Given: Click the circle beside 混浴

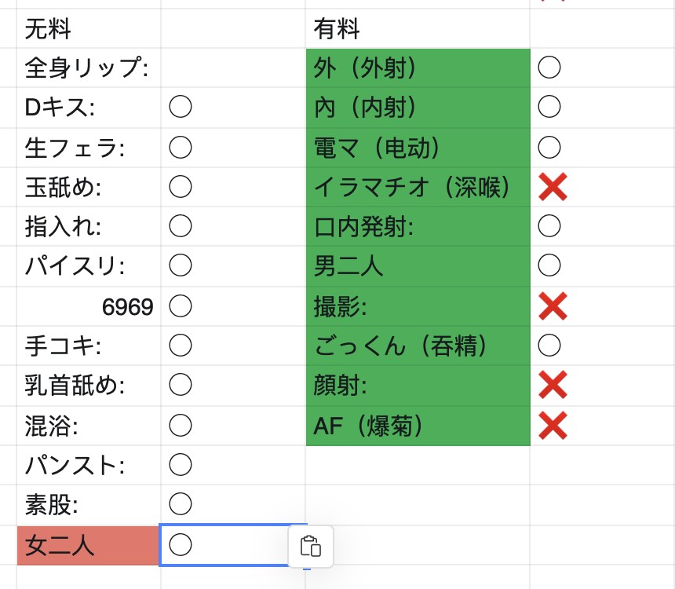Looking at the screenshot, I should tap(181, 426).
